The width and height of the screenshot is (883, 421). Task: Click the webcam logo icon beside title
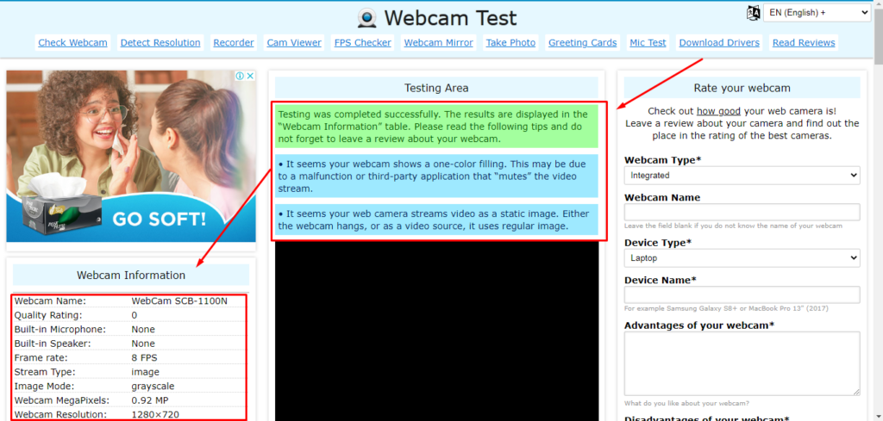[367, 19]
